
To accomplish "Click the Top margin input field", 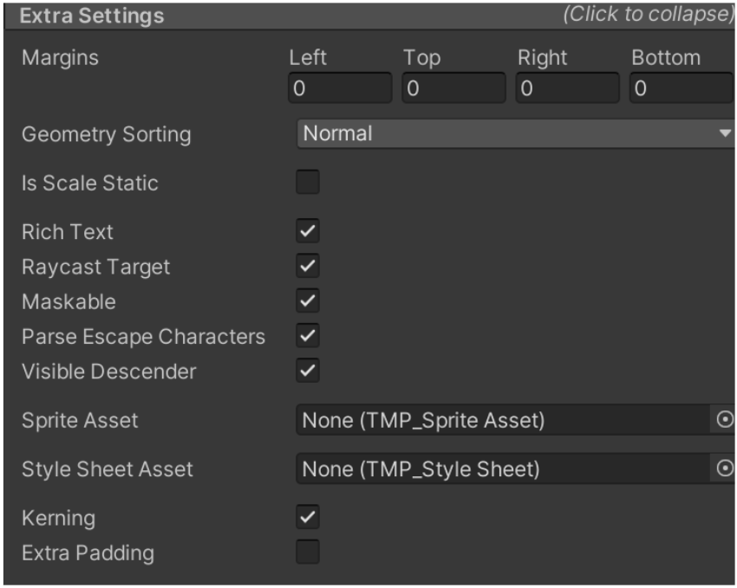I will coord(453,88).
